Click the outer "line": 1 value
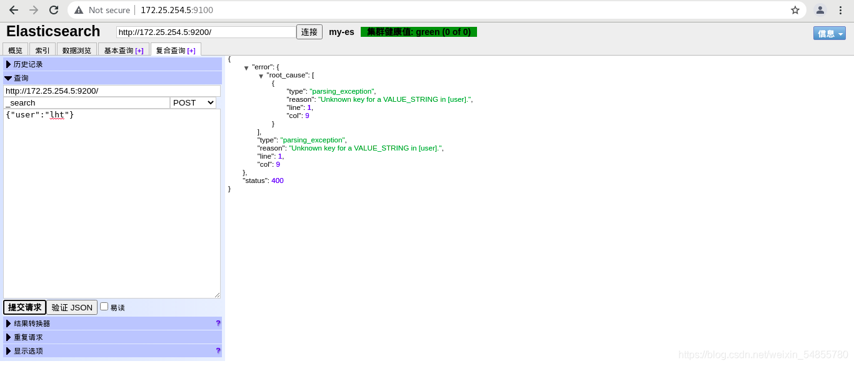Viewport: 854px width, 366px height. 280,156
